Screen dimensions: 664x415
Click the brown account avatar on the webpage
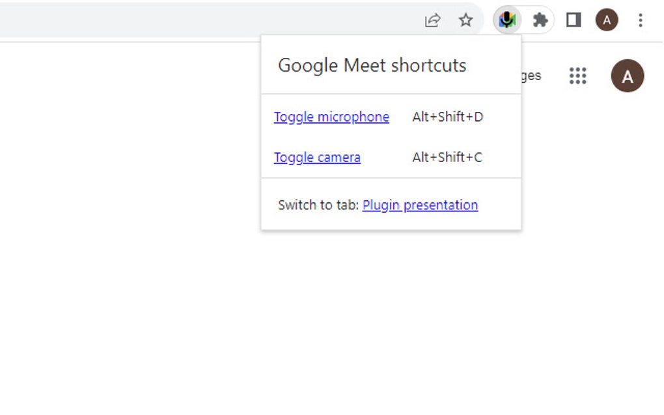627,76
